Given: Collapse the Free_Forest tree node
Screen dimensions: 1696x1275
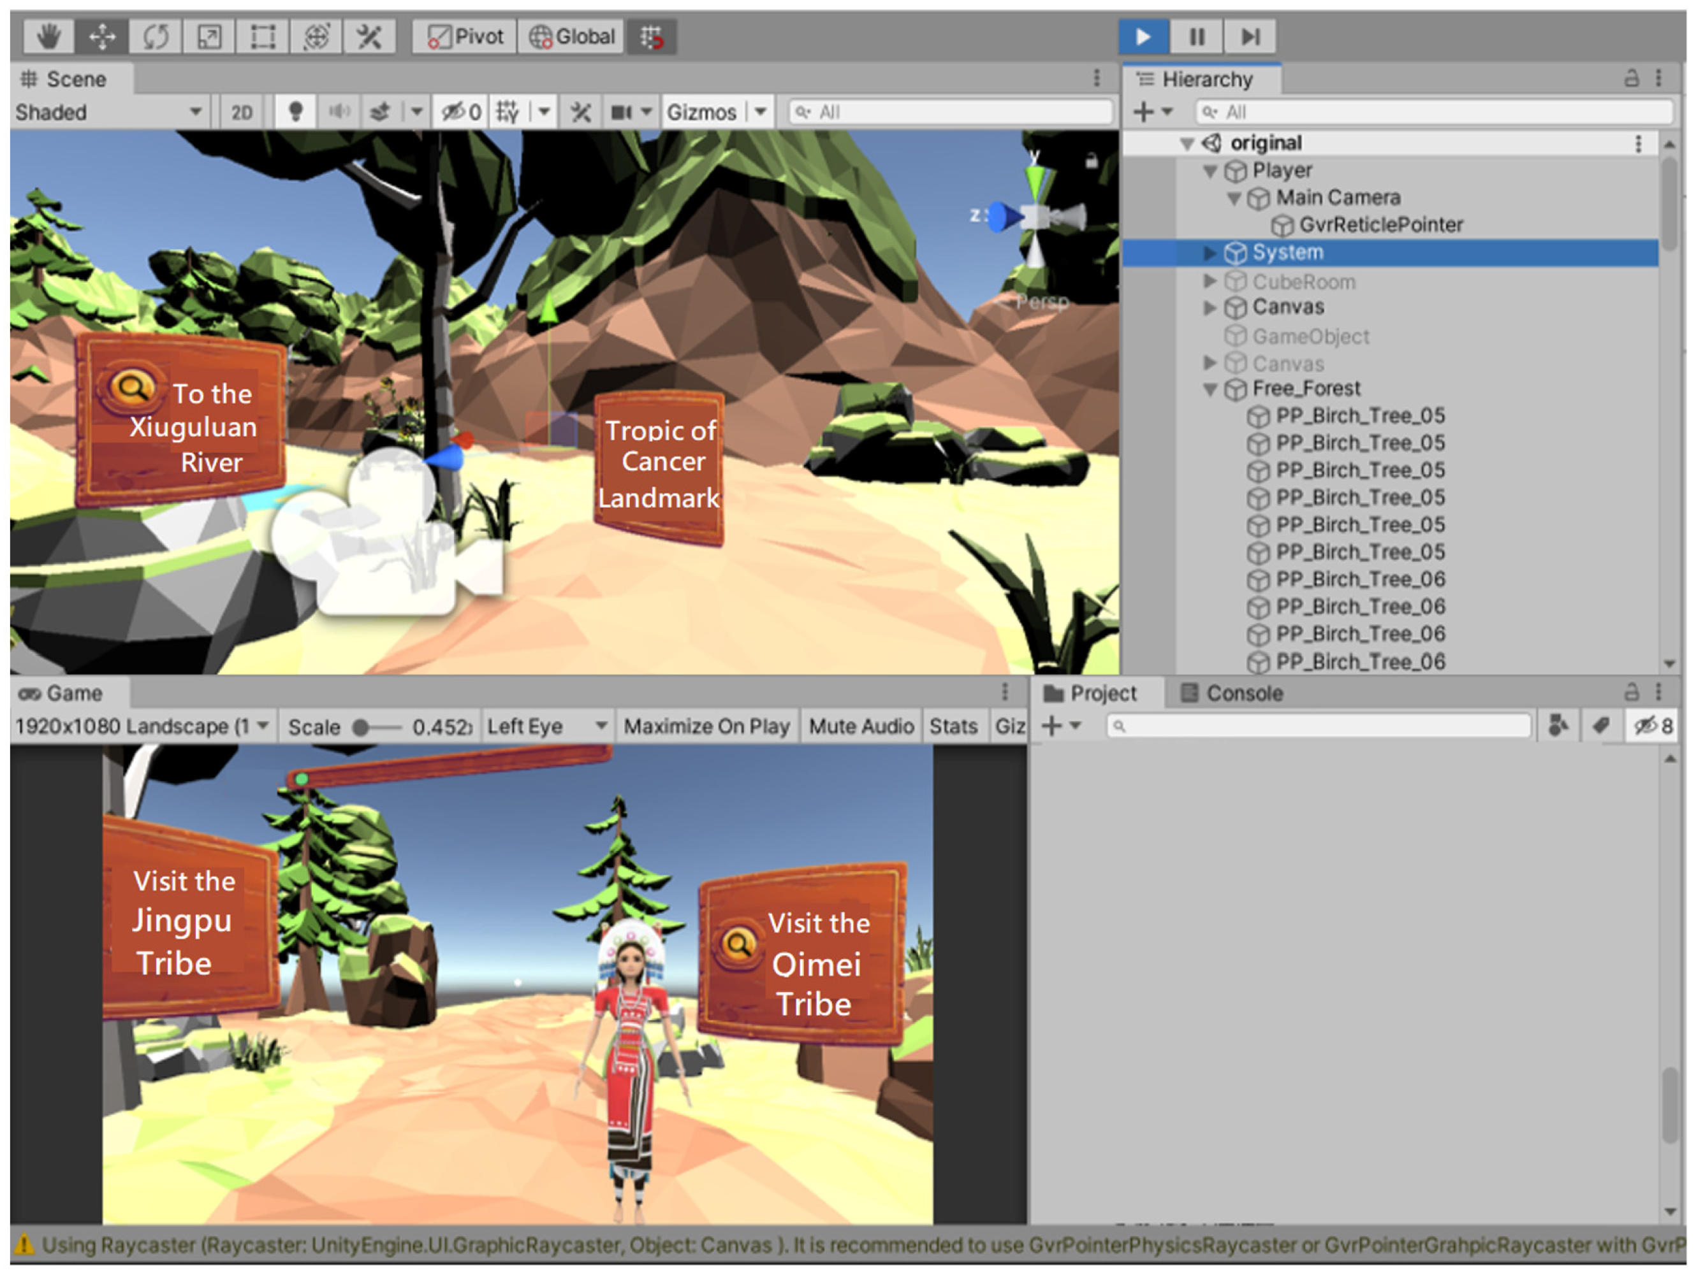Looking at the screenshot, I should coord(1210,389).
